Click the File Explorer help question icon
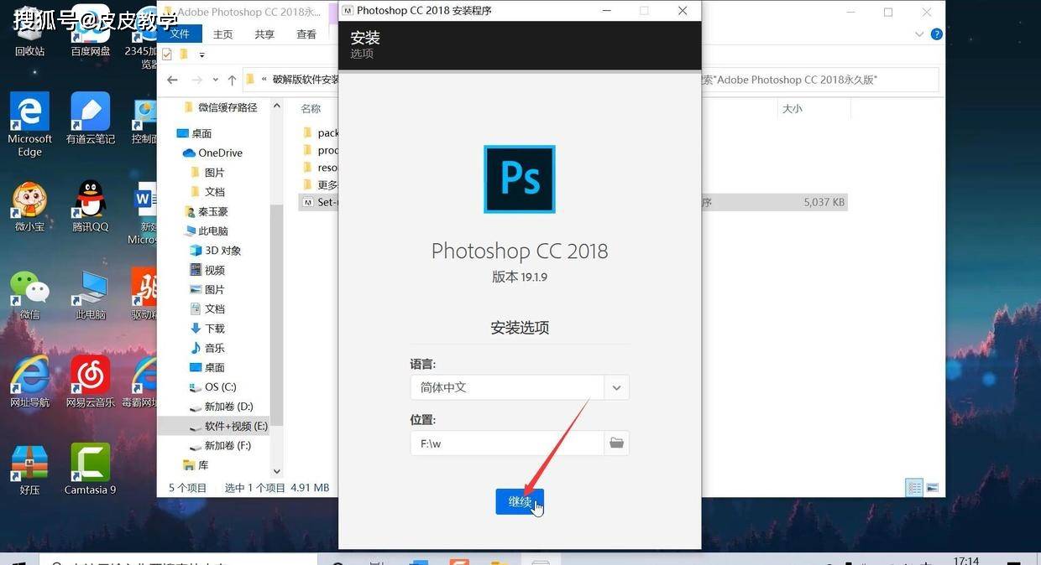Image resolution: width=1041 pixels, height=565 pixels. click(x=937, y=34)
